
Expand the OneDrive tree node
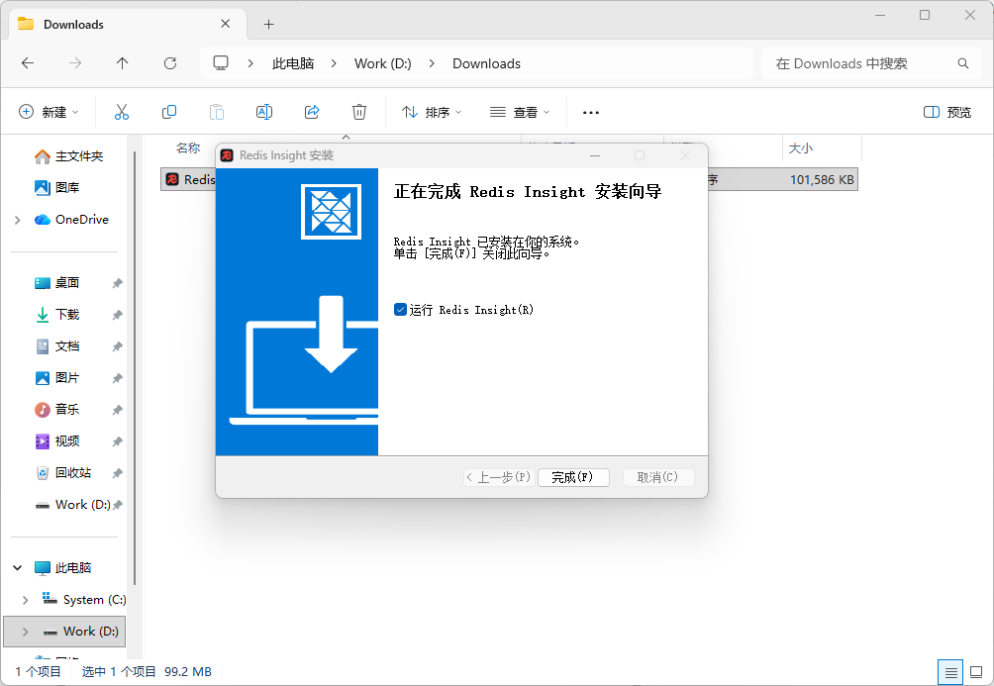tap(18, 220)
